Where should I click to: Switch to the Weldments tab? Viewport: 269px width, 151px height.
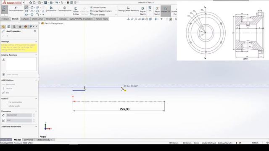(x=51, y=19)
